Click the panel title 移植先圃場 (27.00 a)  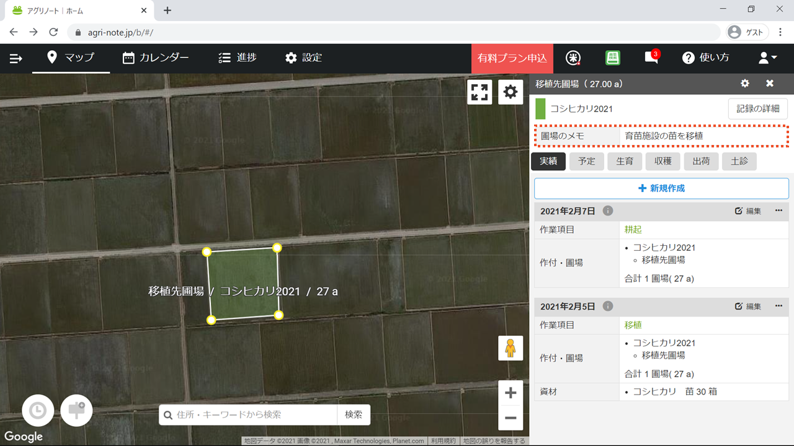click(579, 84)
